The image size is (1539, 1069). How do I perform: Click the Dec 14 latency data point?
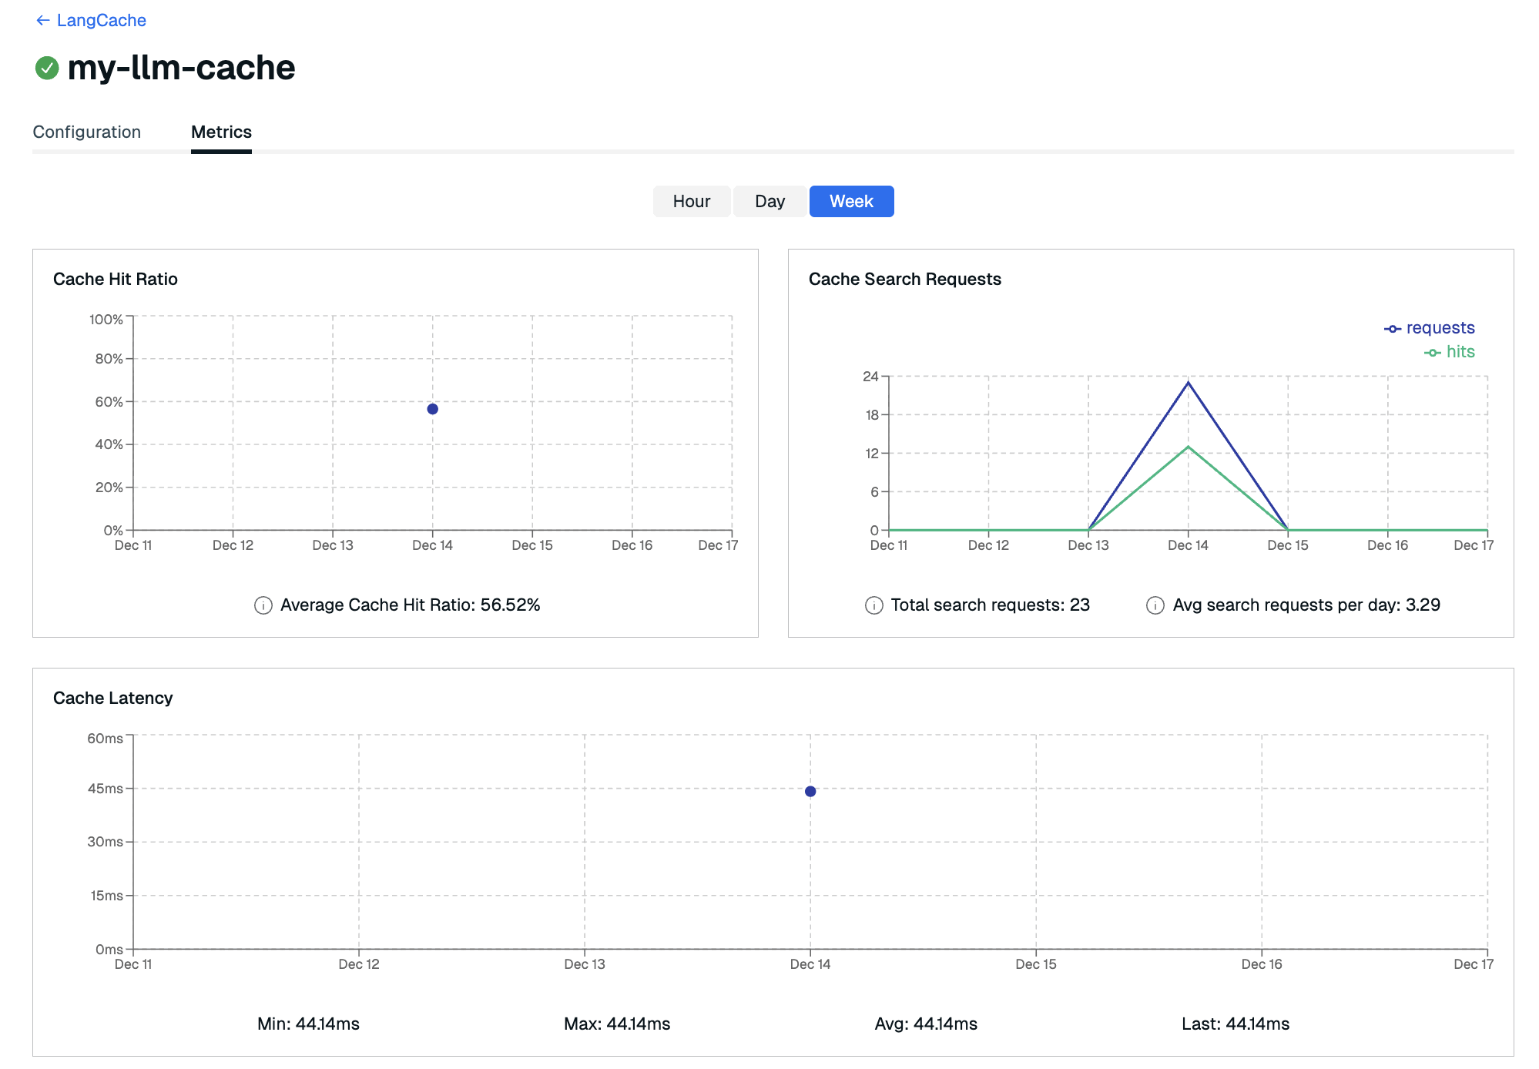click(x=810, y=792)
